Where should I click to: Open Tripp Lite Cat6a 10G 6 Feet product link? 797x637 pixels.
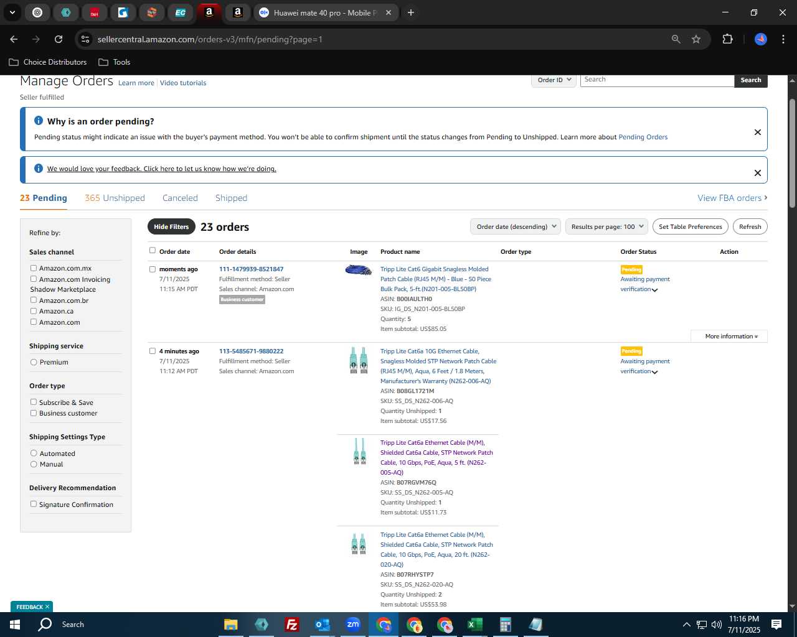pos(438,366)
